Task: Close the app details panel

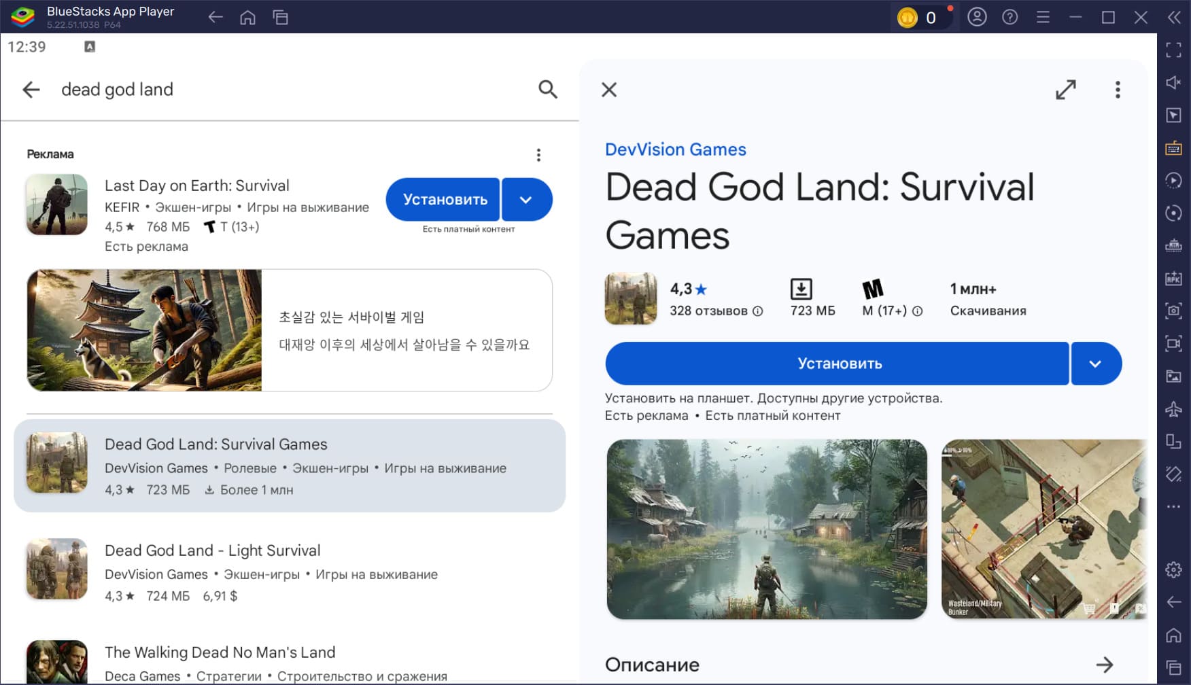Action: click(x=609, y=90)
